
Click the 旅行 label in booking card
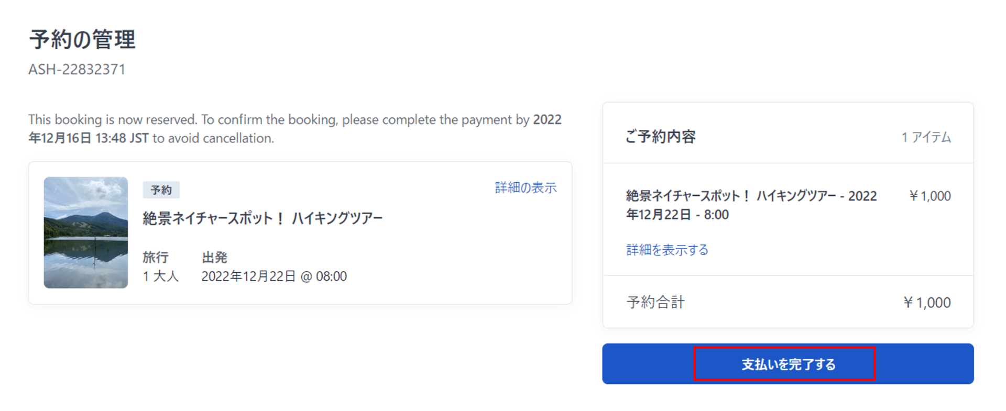[x=156, y=257]
